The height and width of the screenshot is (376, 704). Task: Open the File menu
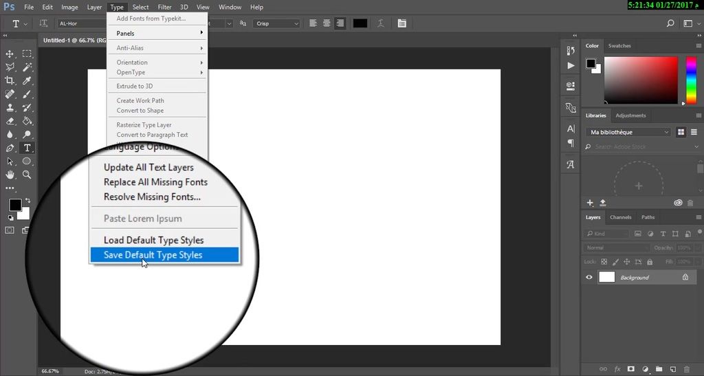[29, 7]
